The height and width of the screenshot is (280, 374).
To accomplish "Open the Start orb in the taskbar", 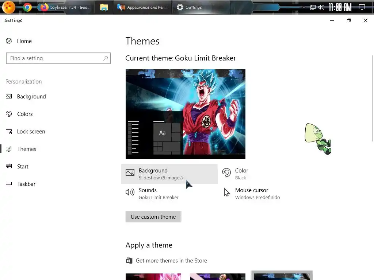I will point(9,7).
